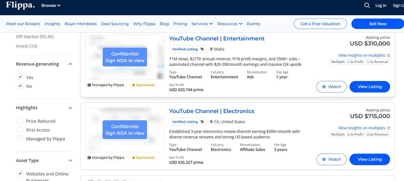Enable the Price Reduced filter

coord(20,121)
